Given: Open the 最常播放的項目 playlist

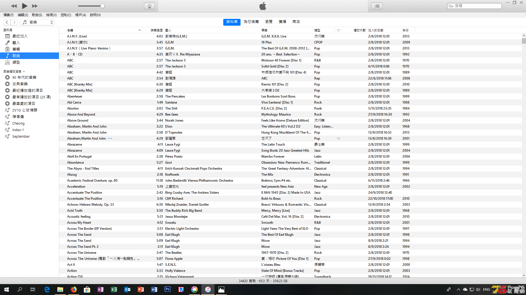Looking at the screenshot, I should point(30,97).
